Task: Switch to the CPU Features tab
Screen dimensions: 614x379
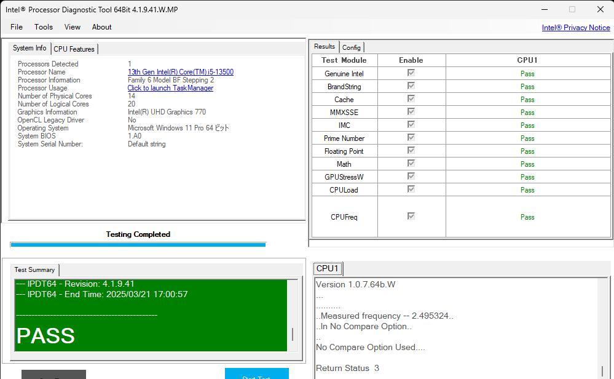Action: (x=74, y=49)
